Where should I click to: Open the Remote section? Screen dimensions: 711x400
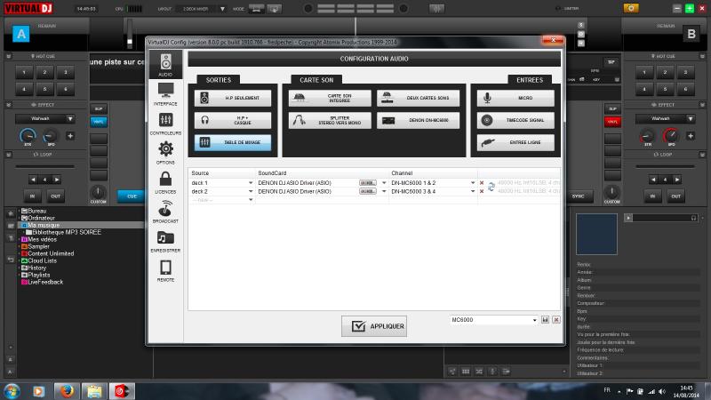165,271
